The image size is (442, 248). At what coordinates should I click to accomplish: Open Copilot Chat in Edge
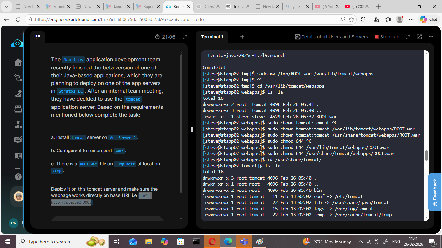(x=429, y=19)
